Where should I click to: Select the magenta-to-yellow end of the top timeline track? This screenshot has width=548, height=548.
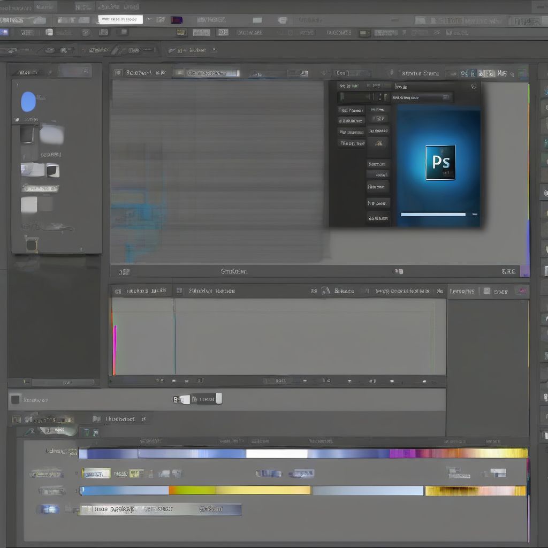pyautogui.click(x=459, y=453)
